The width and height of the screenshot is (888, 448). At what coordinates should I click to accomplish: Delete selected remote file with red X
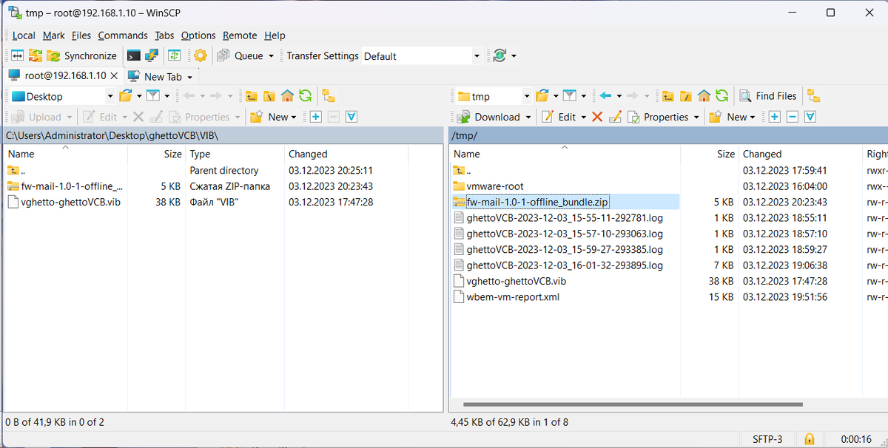596,117
